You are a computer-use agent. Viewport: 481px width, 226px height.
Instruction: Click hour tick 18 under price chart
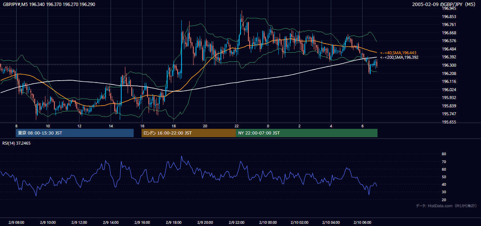[x=174, y=126]
